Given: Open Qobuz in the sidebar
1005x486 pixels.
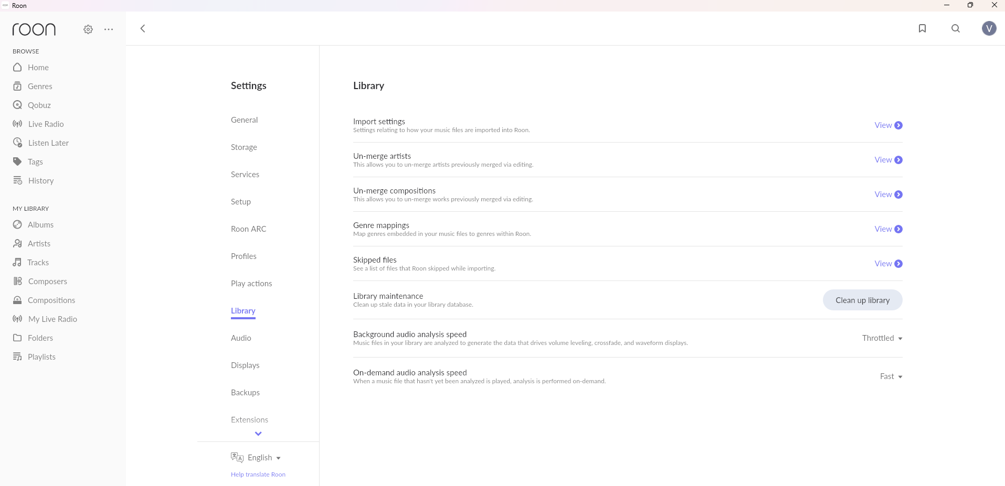Looking at the screenshot, I should point(39,105).
